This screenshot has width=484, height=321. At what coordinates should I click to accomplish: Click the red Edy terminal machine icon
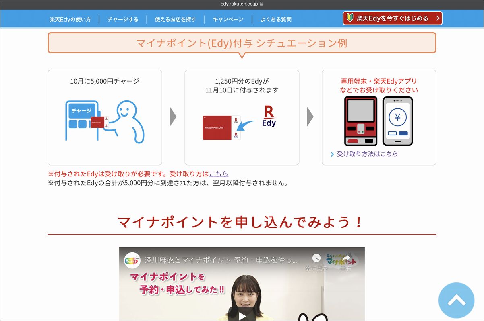tap(361, 121)
